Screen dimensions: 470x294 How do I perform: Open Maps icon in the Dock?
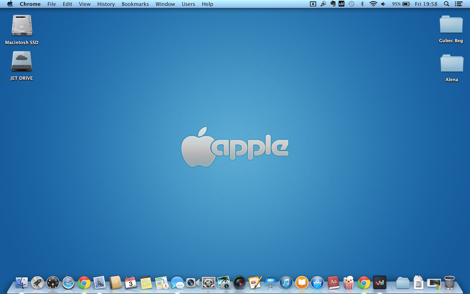click(162, 283)
